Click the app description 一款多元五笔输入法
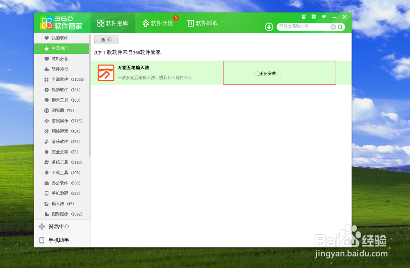 pyautogui.click(x=155, y=78)
